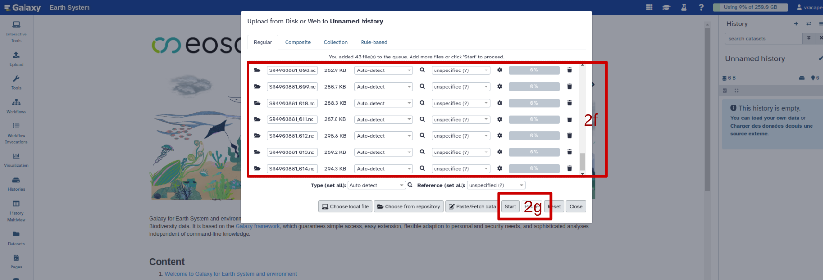Open the help question mark icon
Screen dimensions: 823x280
pyautogui.click(x=701, y=7)
